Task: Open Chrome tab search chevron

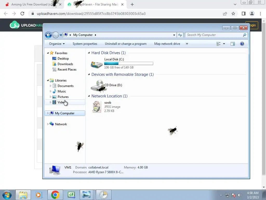Action: [x=235, y=4]
